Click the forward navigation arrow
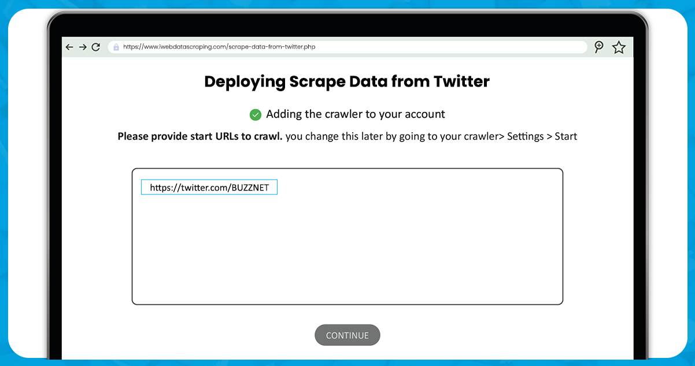The image size is (695, 366). [x=83, y=47]
